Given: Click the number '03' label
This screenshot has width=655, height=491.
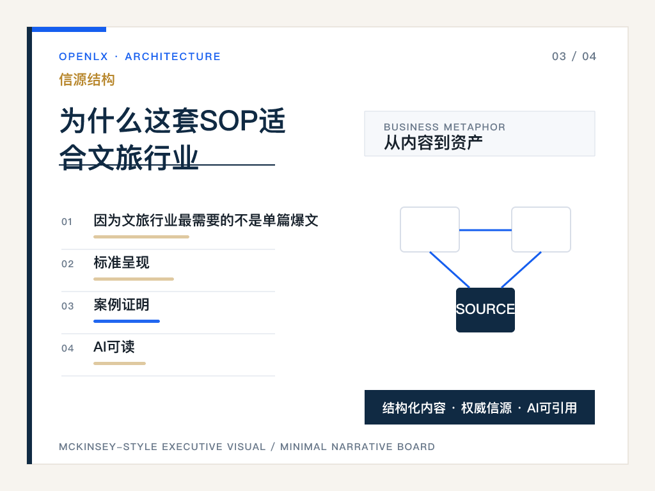Looking at the screenshot, I should [67, 306].
